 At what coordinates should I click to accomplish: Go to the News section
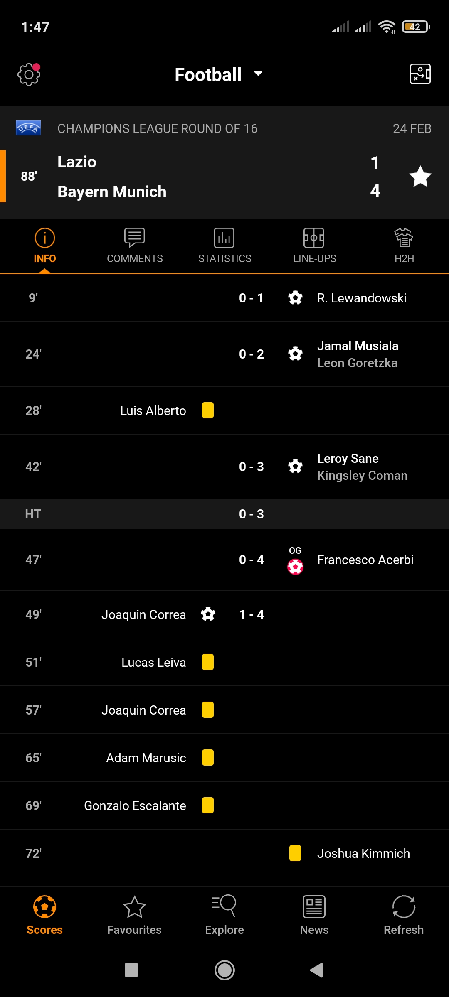coord(314,914)
